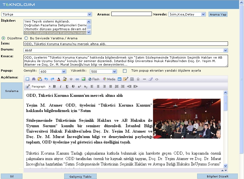Align the text left
Viewport: 244px width, 179px height.
[x=92, y=87]
